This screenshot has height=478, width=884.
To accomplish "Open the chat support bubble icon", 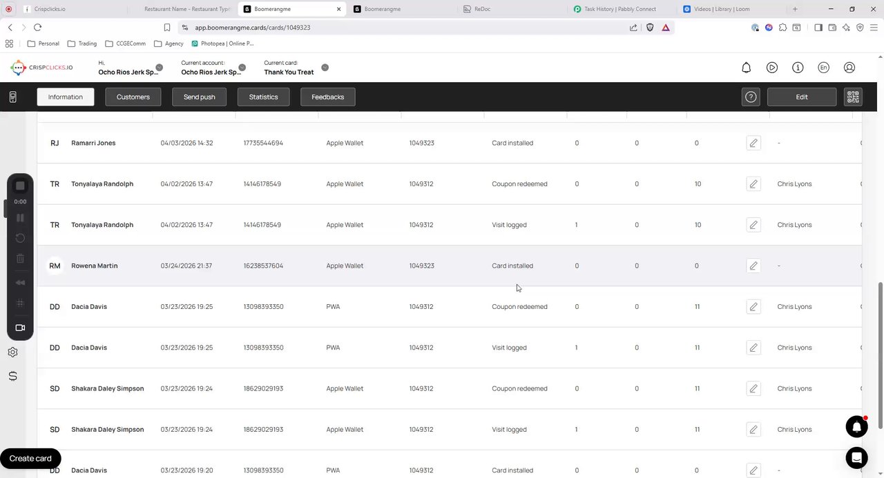I will point(856,457).
